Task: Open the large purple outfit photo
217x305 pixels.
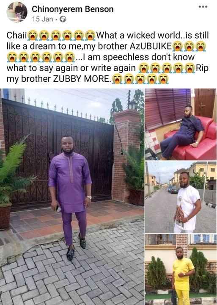Action: (72, 197)
